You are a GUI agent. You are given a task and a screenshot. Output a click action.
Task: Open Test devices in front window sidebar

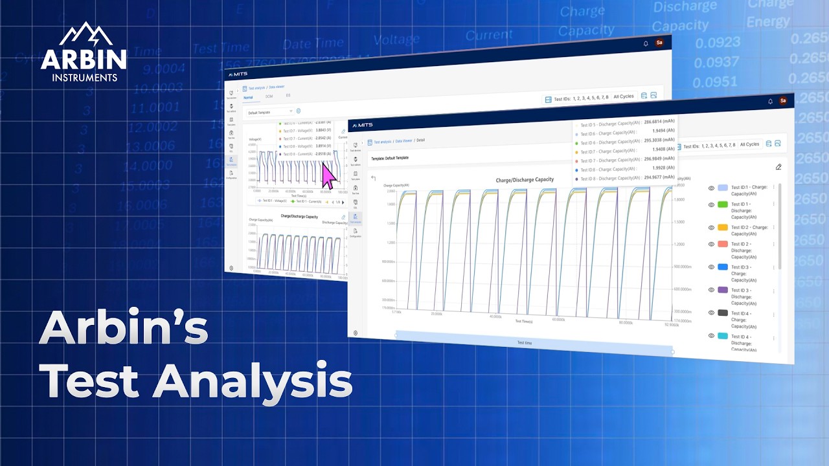click(x=356, y=148)
